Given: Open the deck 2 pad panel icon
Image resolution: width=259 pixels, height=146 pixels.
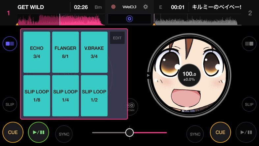Looking at the screenshot, I should [249, 44].
